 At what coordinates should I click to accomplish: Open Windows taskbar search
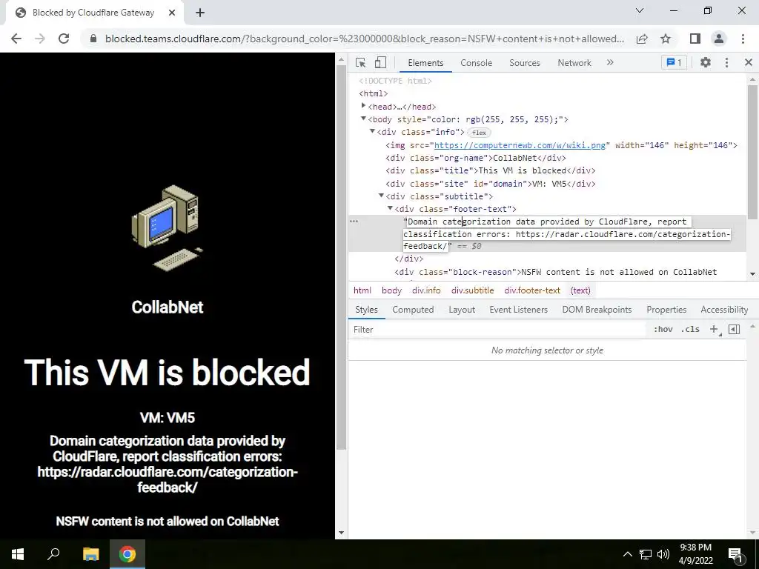53,554
